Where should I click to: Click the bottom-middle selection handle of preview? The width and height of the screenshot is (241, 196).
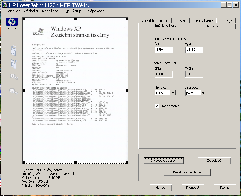click(x=76, y=162)
